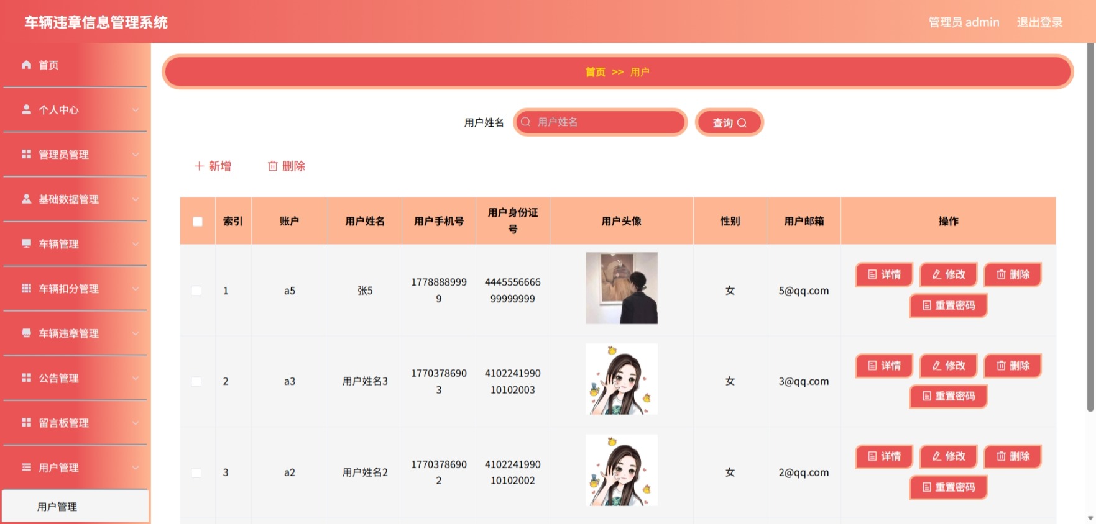Expand the 车辆管理 menu chevron
Viewport: 1096px width, 524px height.
[x=136, y=244]
